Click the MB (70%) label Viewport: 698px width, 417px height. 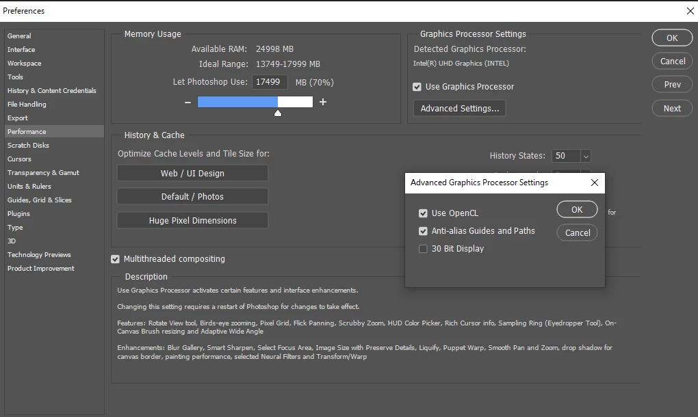(x=314, y=83)
